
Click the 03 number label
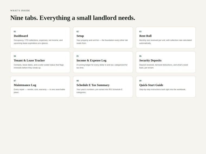[x=140, y=32]
